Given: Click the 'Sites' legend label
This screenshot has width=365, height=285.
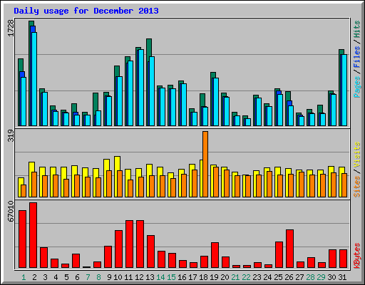Looking at the screenshot, I should coord(357,187).
